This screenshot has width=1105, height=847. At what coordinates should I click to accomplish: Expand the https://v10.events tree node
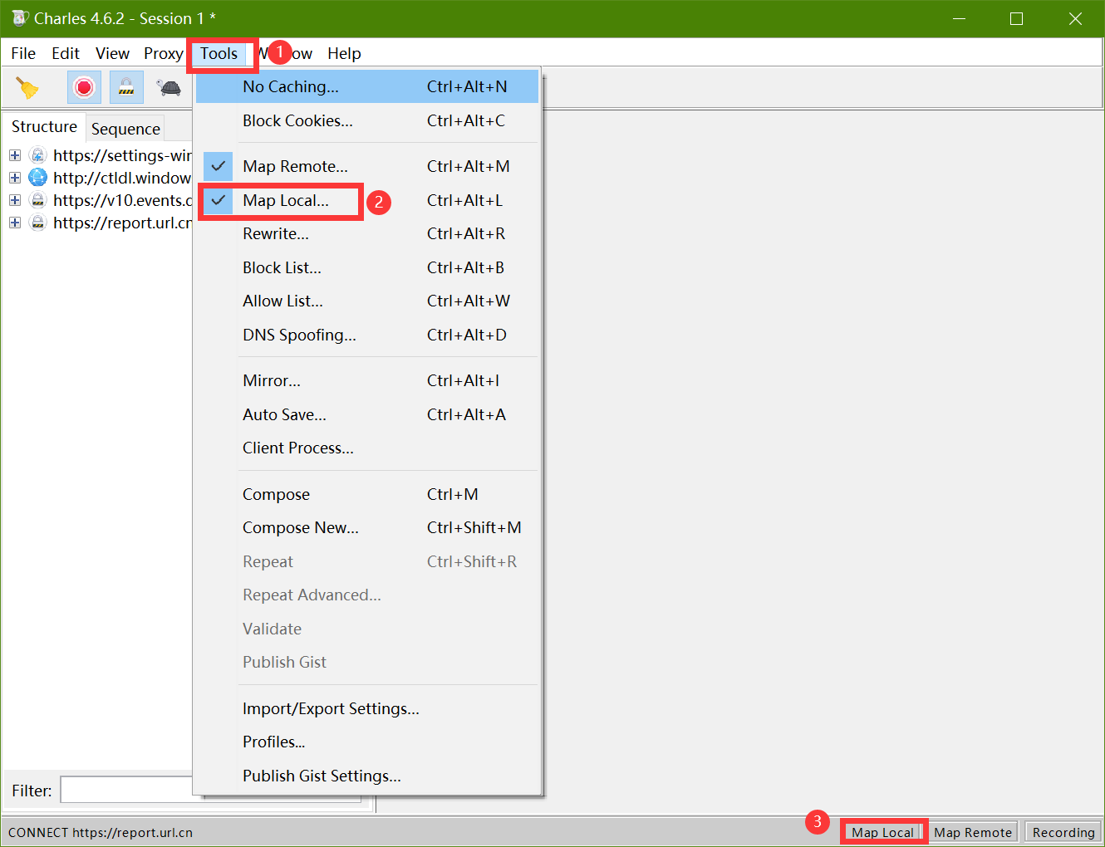point(14,199)
